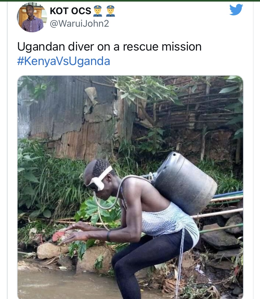This screenshot has height=299, width=260.
Task: Visit the @WaruiJohn2 handle
Action: coord(79,24)
